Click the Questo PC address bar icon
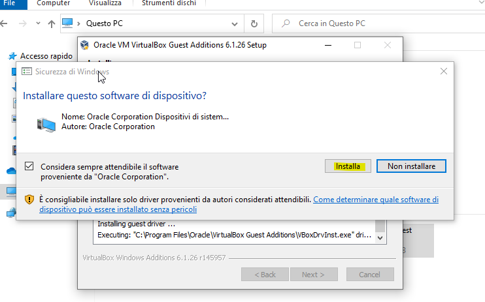Image resolution: width=485 pixels, height=302 pixels. [67, 23]
